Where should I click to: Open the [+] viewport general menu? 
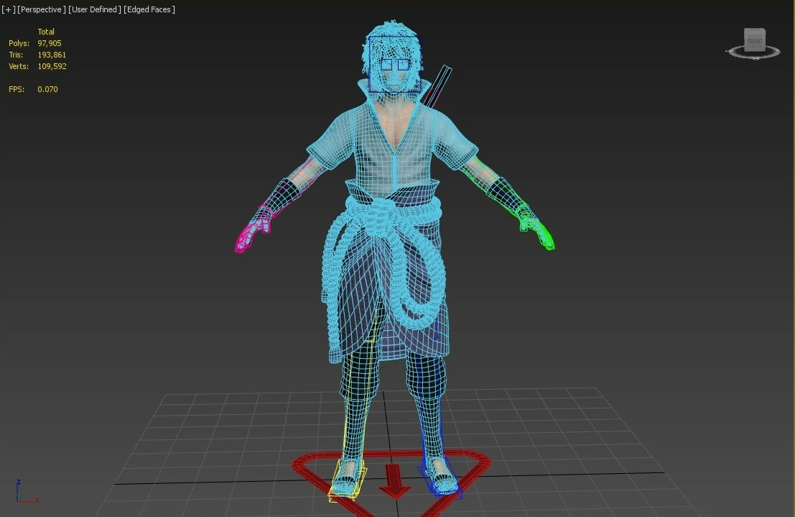click(x=9, y=9)
